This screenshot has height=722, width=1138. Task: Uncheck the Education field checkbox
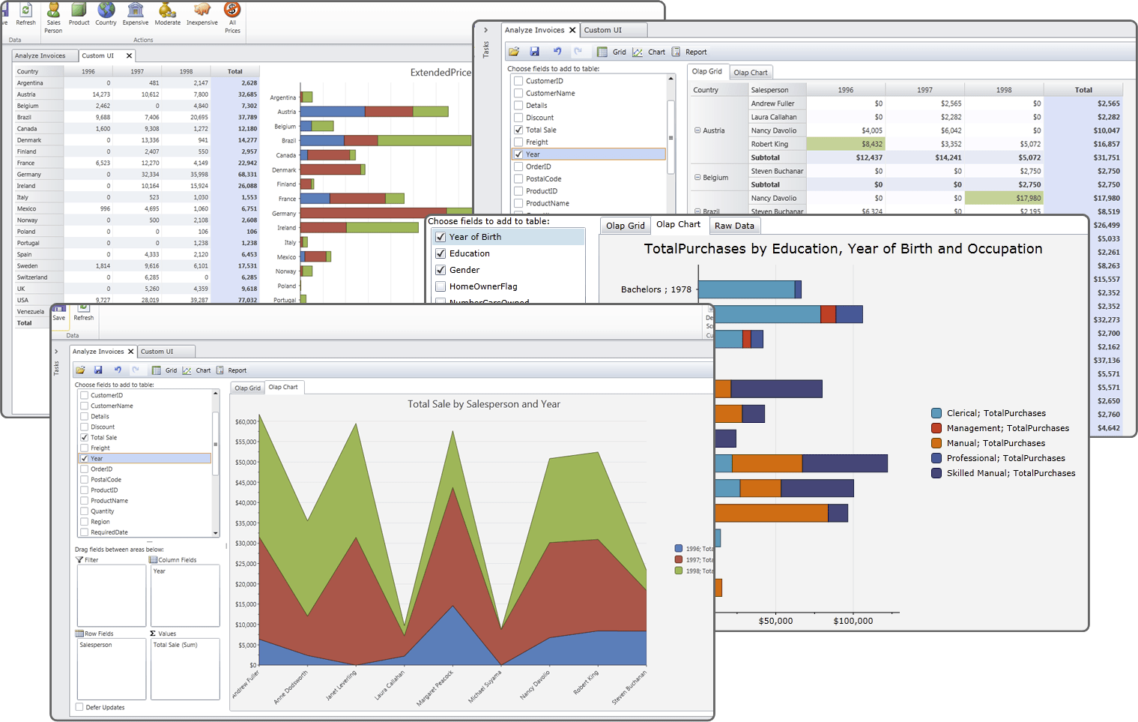point(441,253)
